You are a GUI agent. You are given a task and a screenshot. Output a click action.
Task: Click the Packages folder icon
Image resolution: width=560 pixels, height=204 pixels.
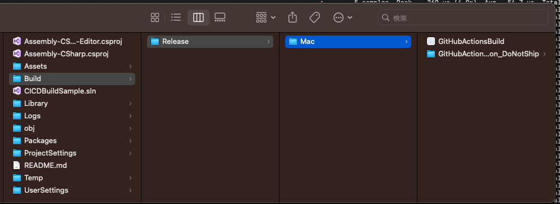tap(17, 141)
